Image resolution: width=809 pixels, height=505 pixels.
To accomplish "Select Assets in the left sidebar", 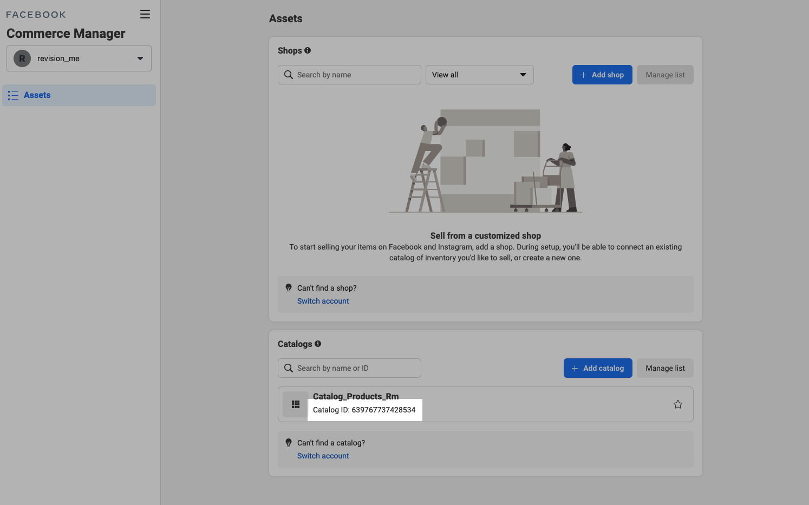I will (x=37, y=95).
